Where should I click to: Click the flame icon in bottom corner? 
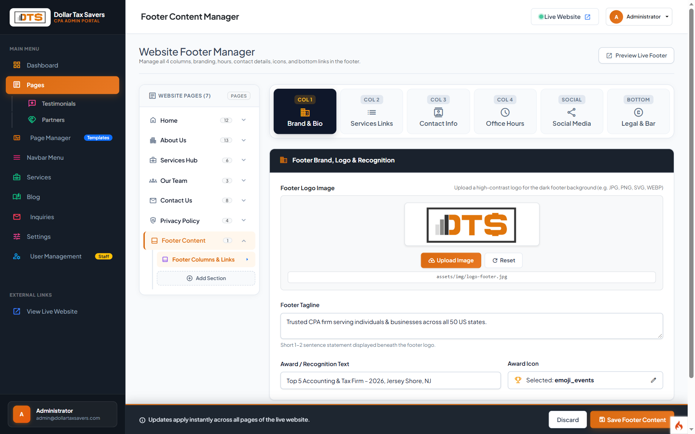coord(679,426)
